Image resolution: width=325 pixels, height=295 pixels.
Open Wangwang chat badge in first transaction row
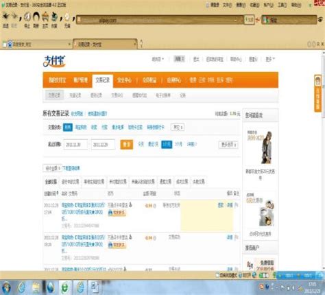[x=117, y=213]
